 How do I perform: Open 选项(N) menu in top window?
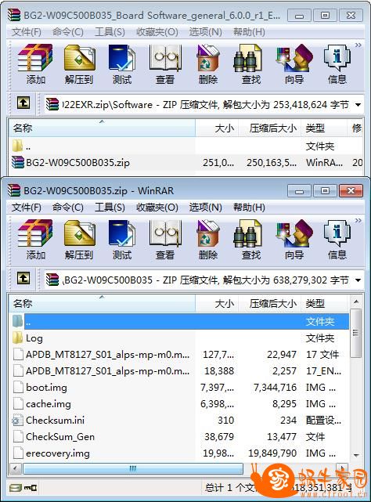tap(206, 32)
